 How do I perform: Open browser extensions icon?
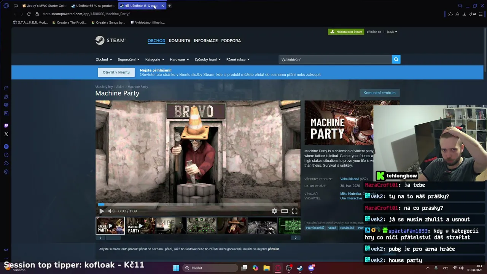450,14
